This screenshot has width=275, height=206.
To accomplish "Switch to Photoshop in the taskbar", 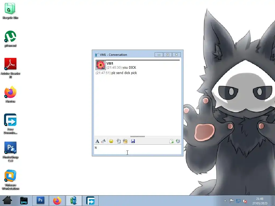I will 41,201.
